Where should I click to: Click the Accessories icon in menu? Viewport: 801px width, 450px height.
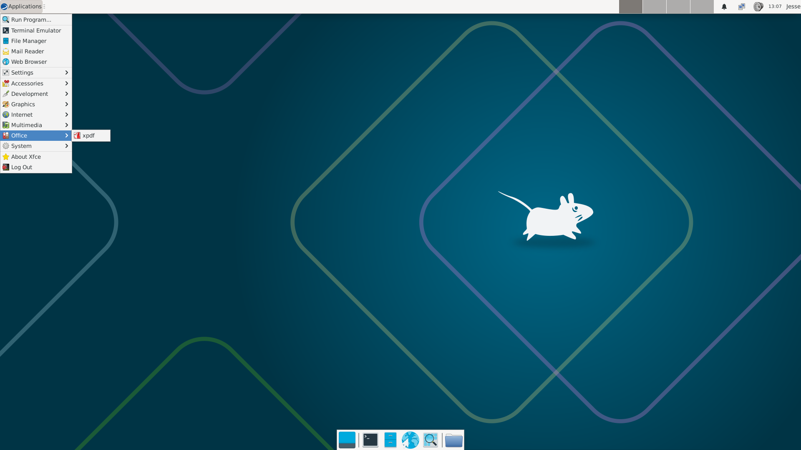(x=6, y=83)
